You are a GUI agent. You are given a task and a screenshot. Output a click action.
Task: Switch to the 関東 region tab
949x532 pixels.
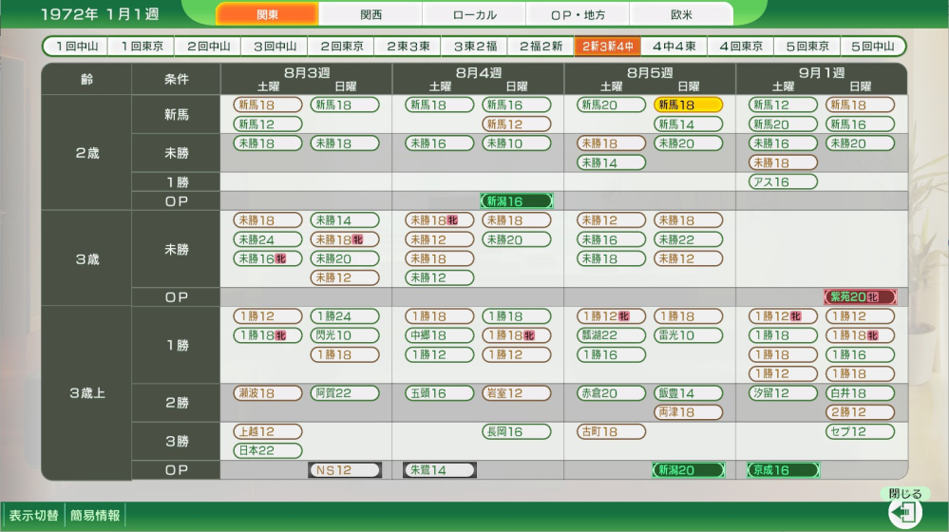267,14
